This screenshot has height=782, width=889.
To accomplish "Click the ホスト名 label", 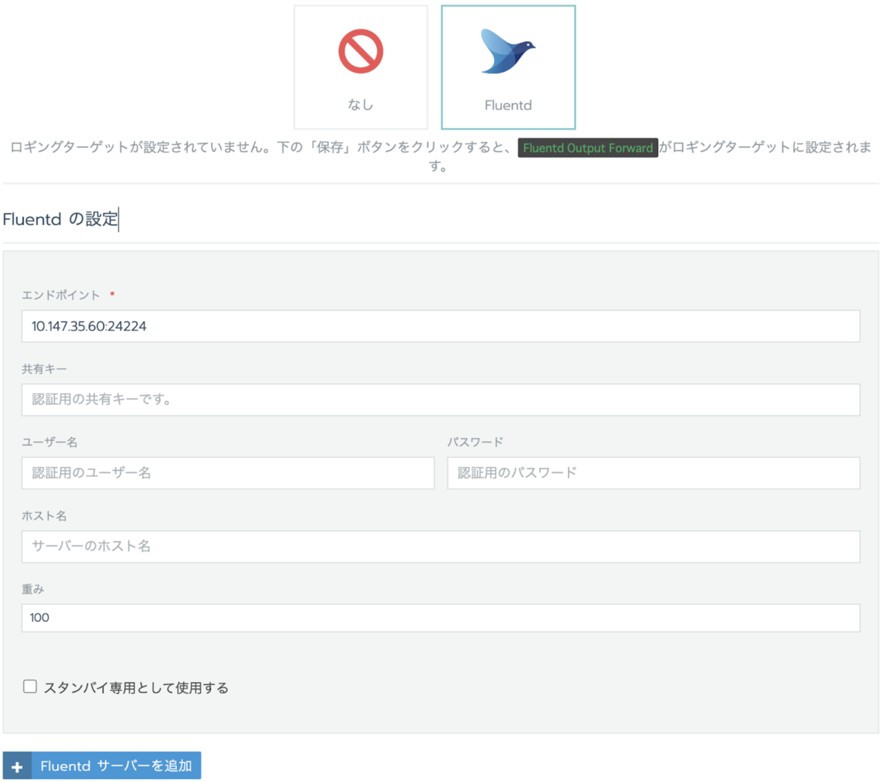I will pyautogui.click(x=44, y=515).
